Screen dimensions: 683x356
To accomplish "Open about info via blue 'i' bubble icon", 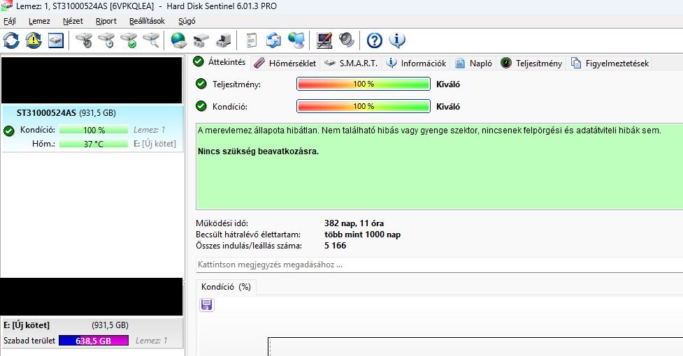I will [397, 40].
